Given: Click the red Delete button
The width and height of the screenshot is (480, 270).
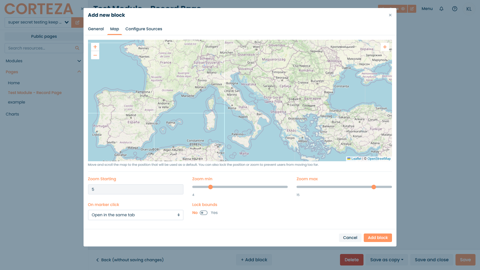Looking at the screenshot, I should 351,260.
